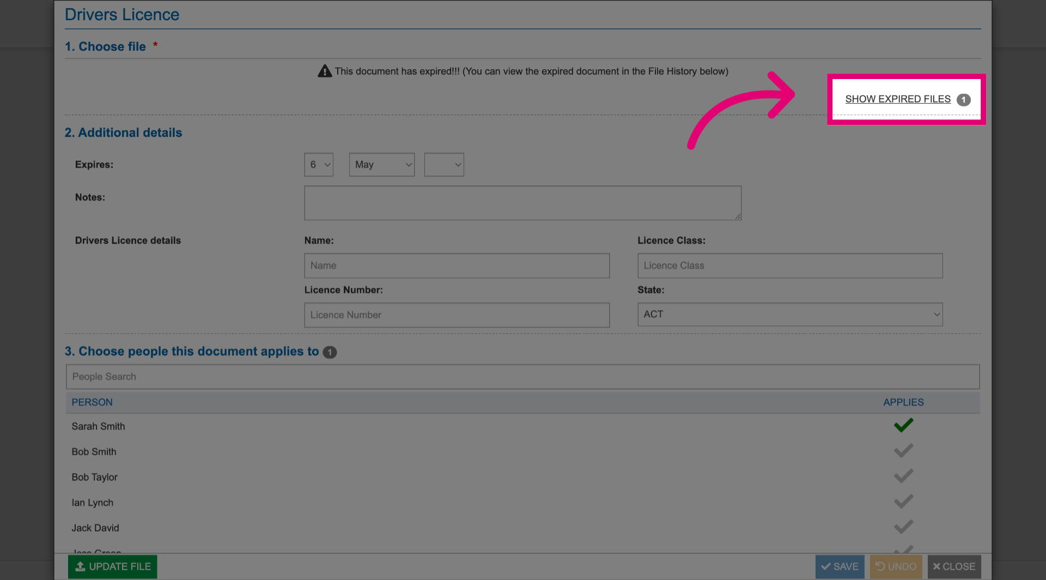Click the '1. Choose file' heading
The image size is (1046, 580).
click(105, 46)
